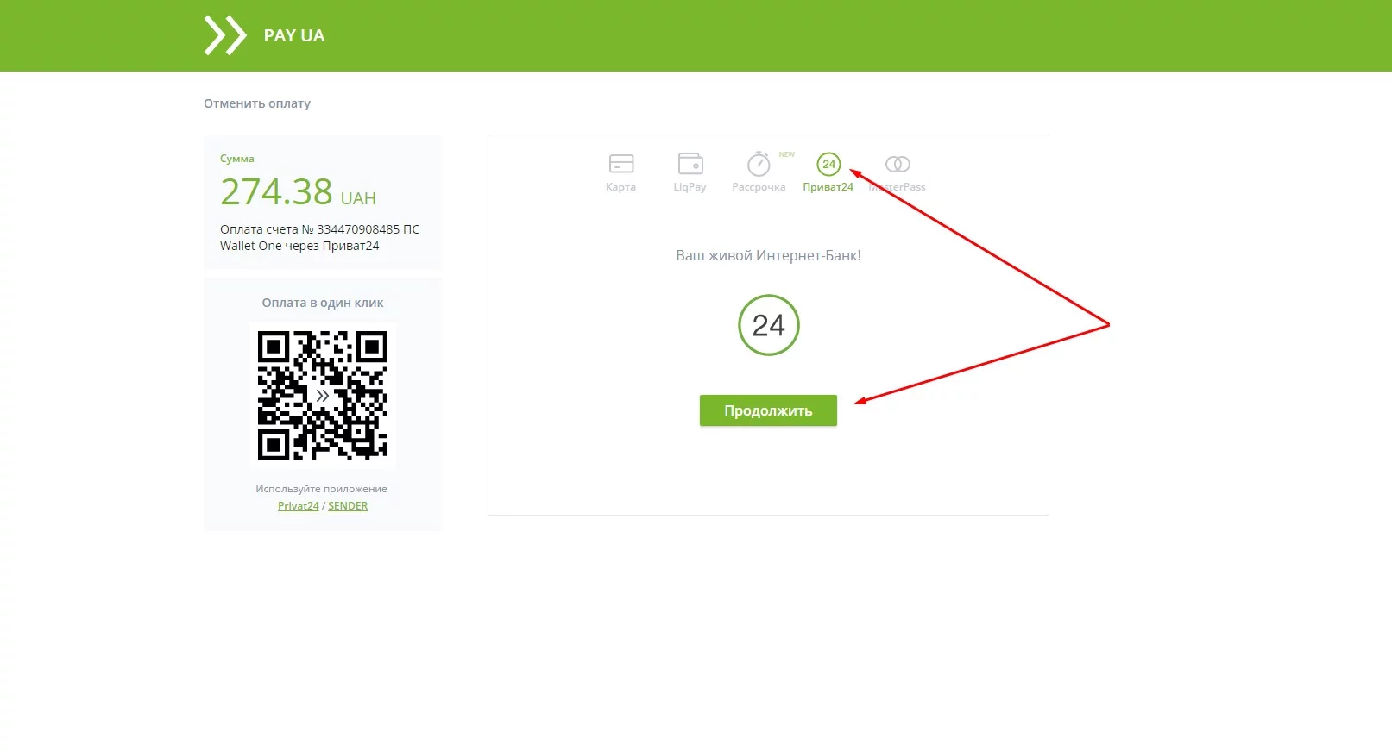The width and height of the screenshot is (1392, 751).
Task: Click the Рассрочка tab label
Action: click(x=759, y=187)
